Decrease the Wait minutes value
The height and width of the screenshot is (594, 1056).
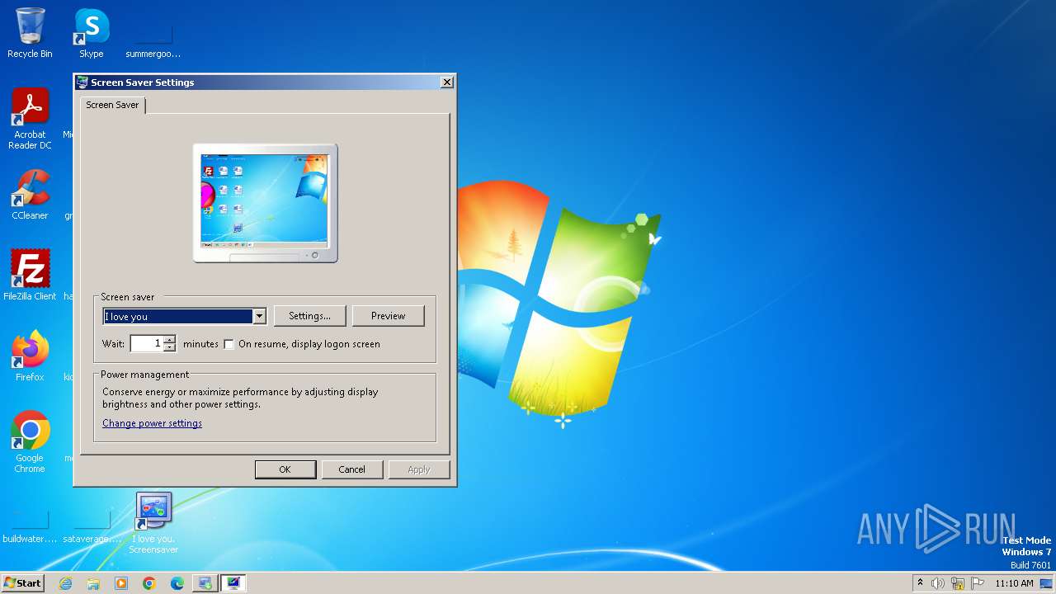click(x=169, y=347)
